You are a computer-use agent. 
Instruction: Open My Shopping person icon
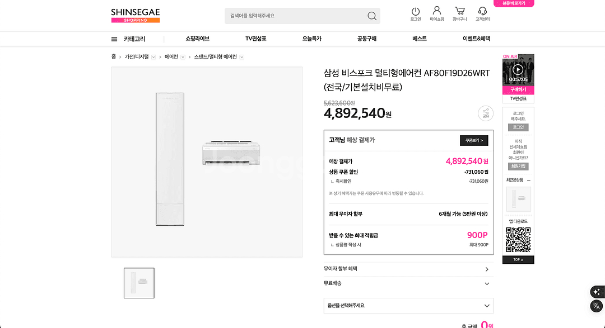(437, 11)
